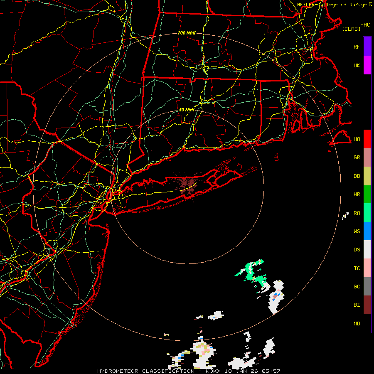Click the "RF" legend label

[x=357, y=47]
